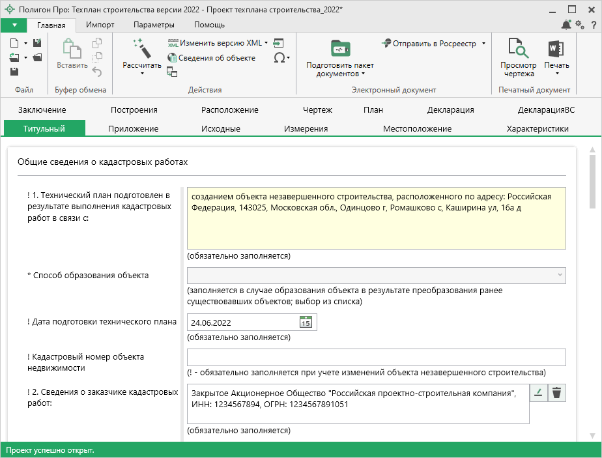Screen dimensions: 602x458
Task: Open Способ образования объекта combo box
Action: [x=376, y=276]
